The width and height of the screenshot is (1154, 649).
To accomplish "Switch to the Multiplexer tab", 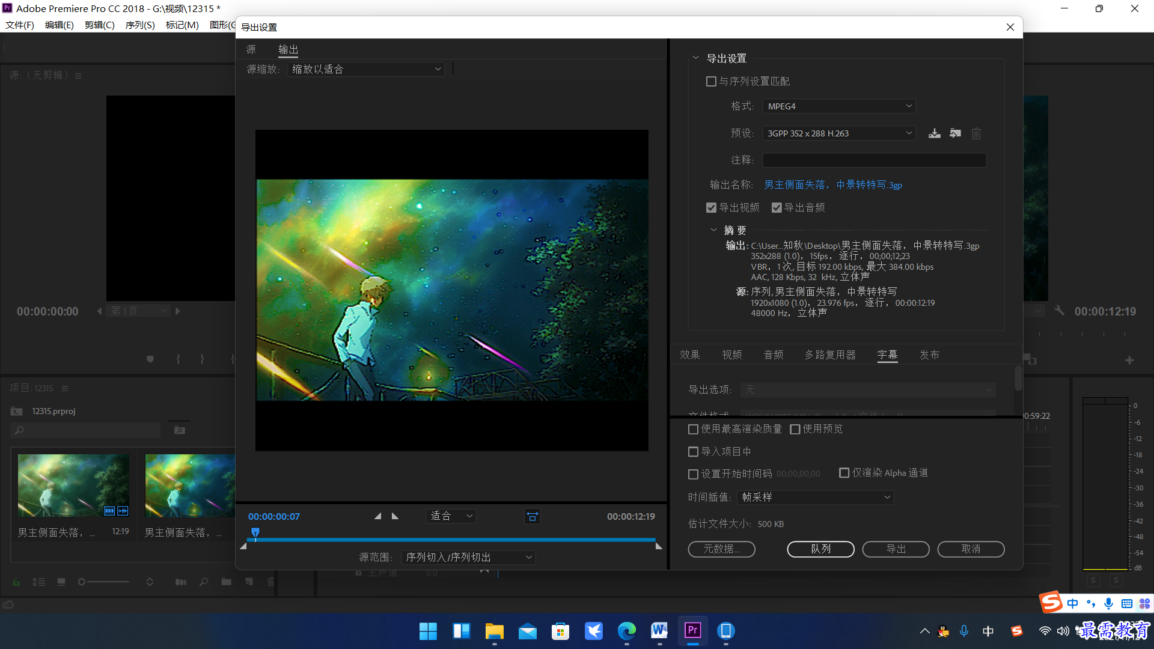I will point(830,355).
